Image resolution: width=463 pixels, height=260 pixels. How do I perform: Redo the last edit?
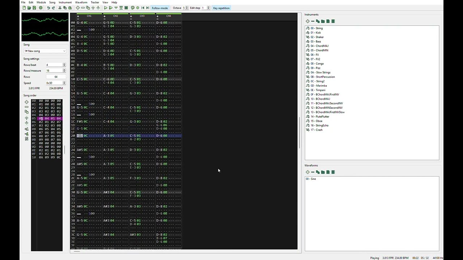[53, 8]
